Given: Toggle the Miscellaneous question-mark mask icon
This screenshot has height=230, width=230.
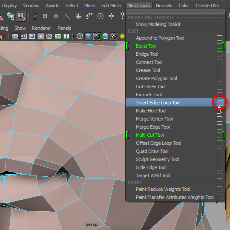Looking at the screenshot, I should [122, 16].
